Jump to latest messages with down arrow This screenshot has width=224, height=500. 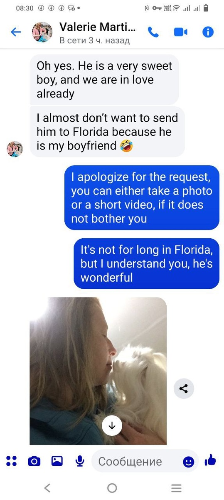click(112, 425)
